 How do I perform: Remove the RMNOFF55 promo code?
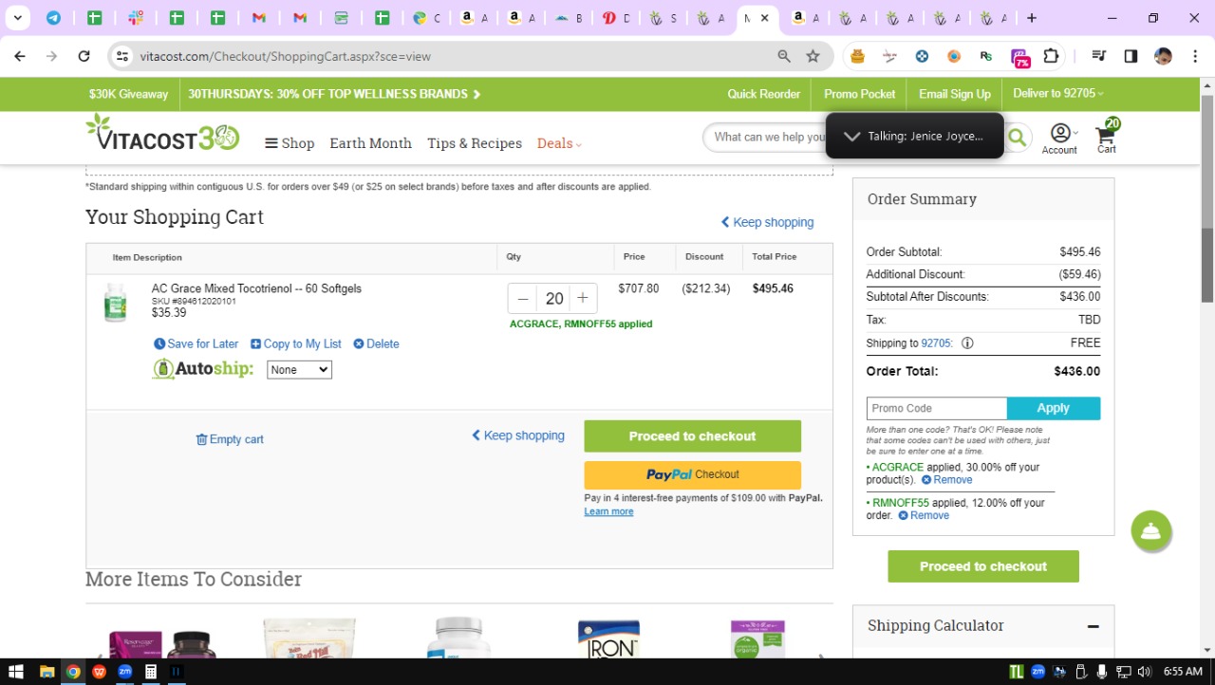tap(924, 515)
